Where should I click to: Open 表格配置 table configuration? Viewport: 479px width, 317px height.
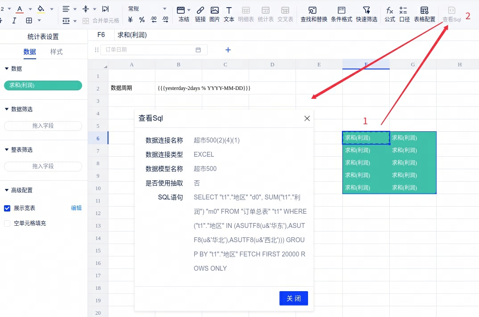click(x=425, y=14)
